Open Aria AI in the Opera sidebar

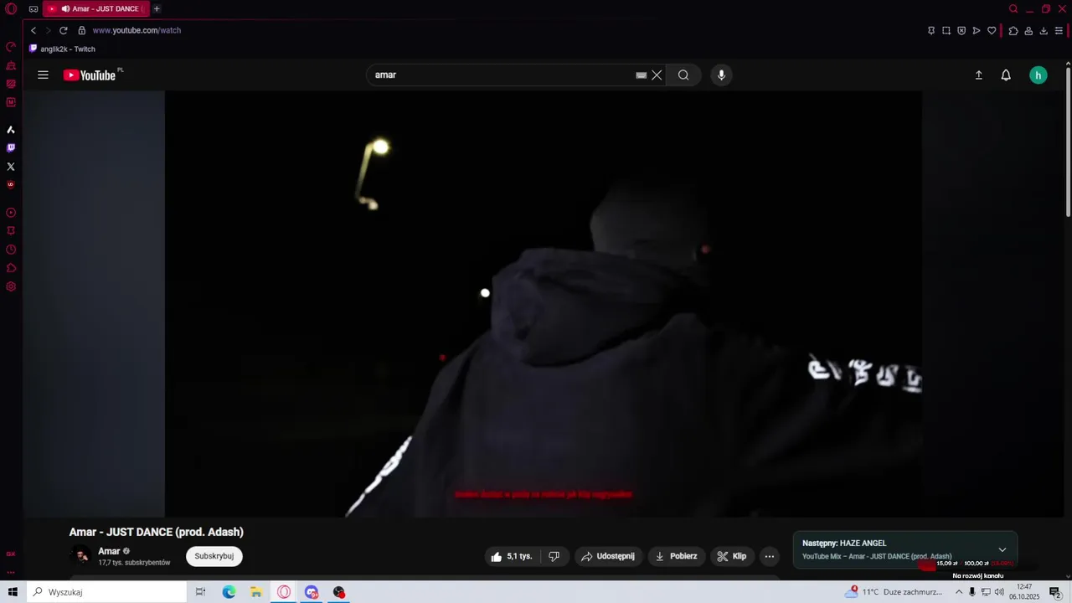tap(11, 130)
